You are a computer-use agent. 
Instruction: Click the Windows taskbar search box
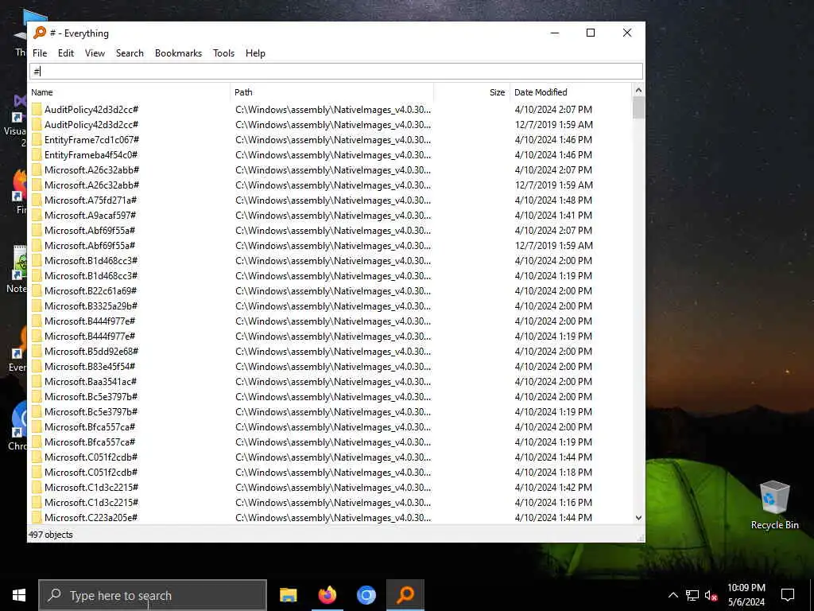tap(153, 595)
